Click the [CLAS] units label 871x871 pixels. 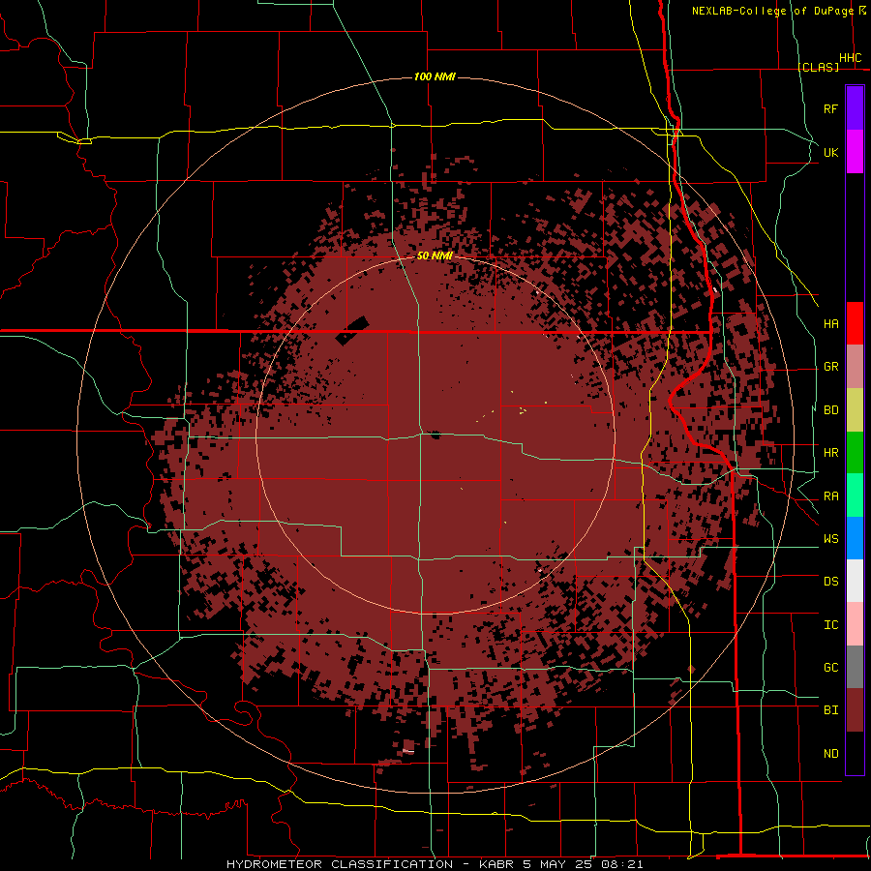pos(818,67)
